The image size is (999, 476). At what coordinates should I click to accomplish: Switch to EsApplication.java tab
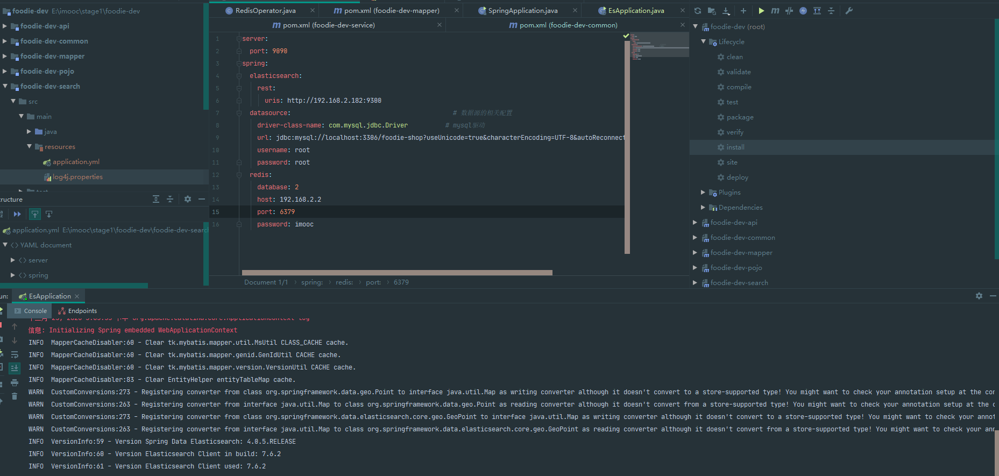pyautogui.click(x=635, y=11)
